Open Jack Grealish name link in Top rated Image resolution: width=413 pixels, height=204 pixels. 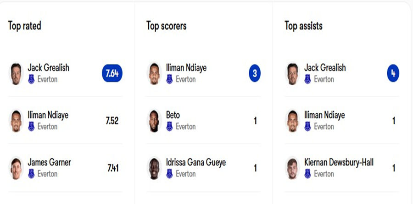point(48,68)
